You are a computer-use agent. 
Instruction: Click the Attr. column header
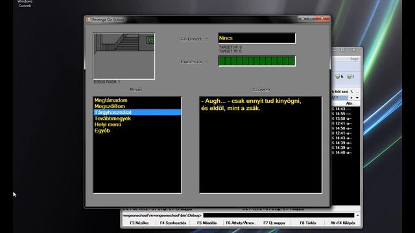[350, 104]
